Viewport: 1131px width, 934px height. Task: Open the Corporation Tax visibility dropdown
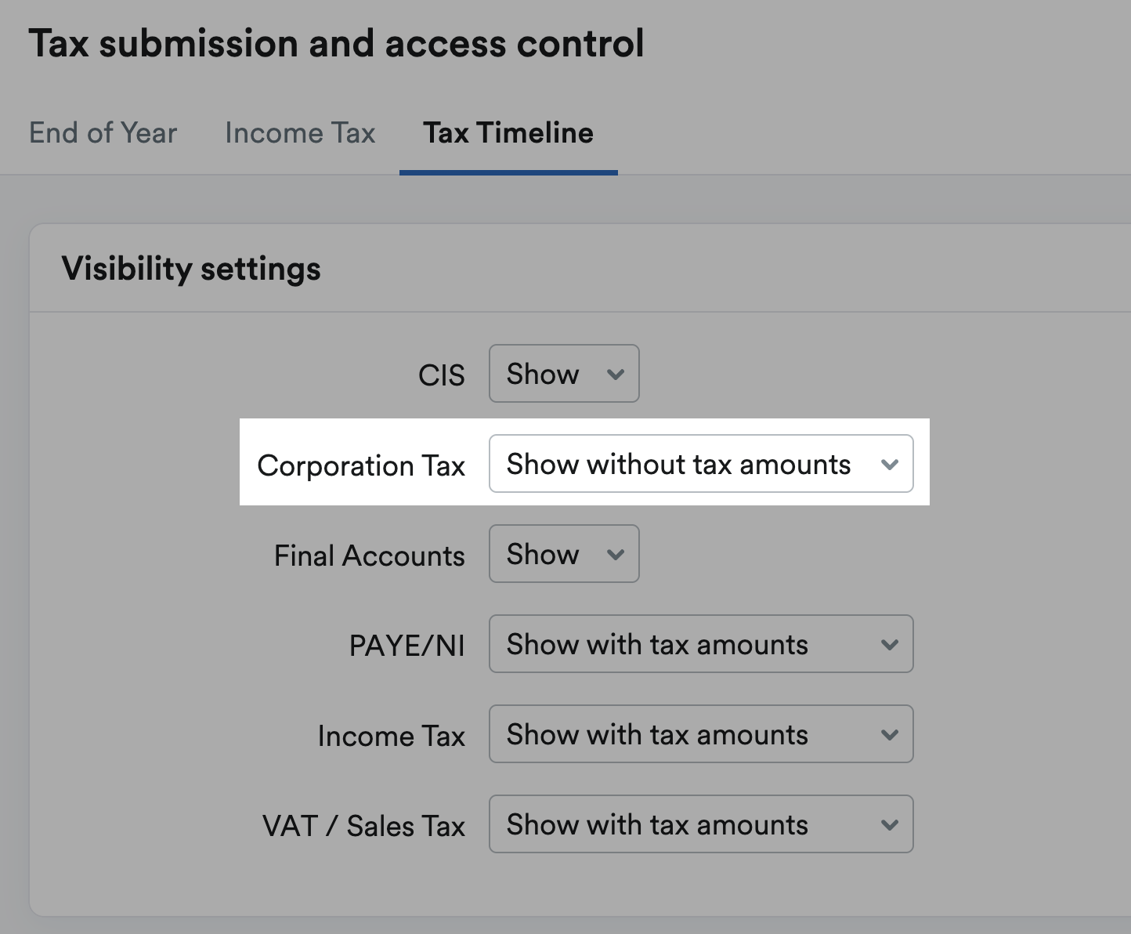tap(701, 464)
